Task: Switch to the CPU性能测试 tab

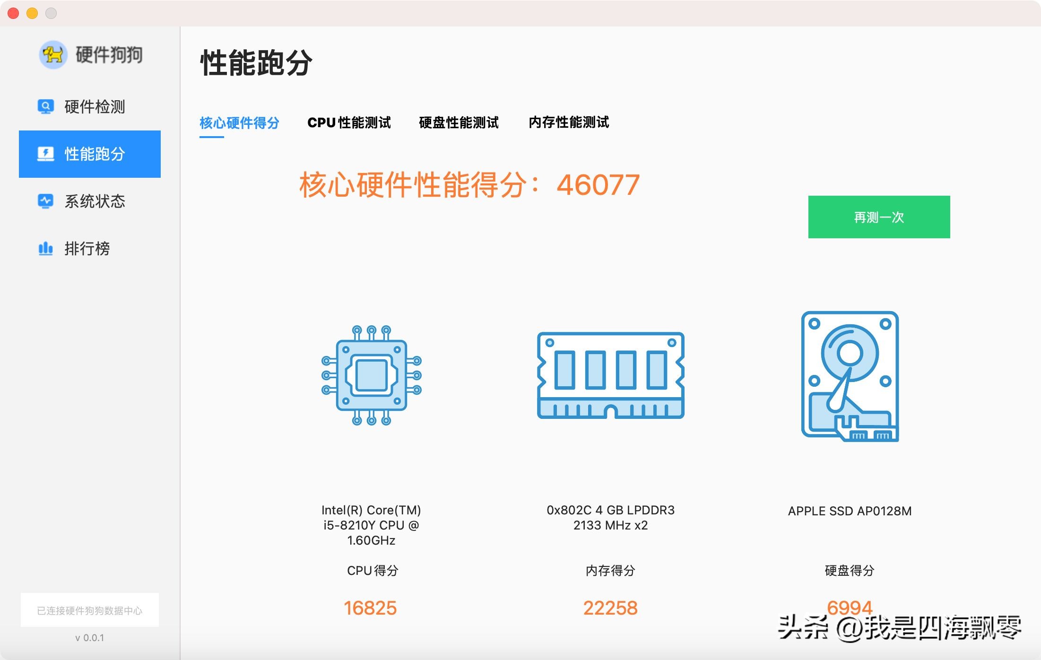Action: coord(349,123)
